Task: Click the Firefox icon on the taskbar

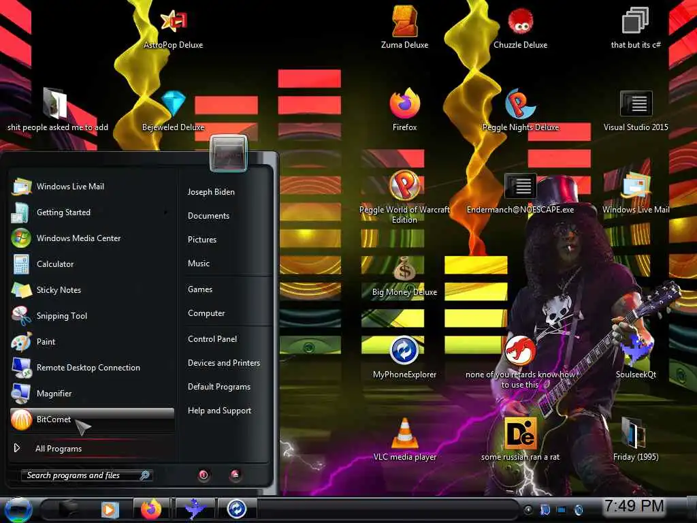Action: pos(151,509)
